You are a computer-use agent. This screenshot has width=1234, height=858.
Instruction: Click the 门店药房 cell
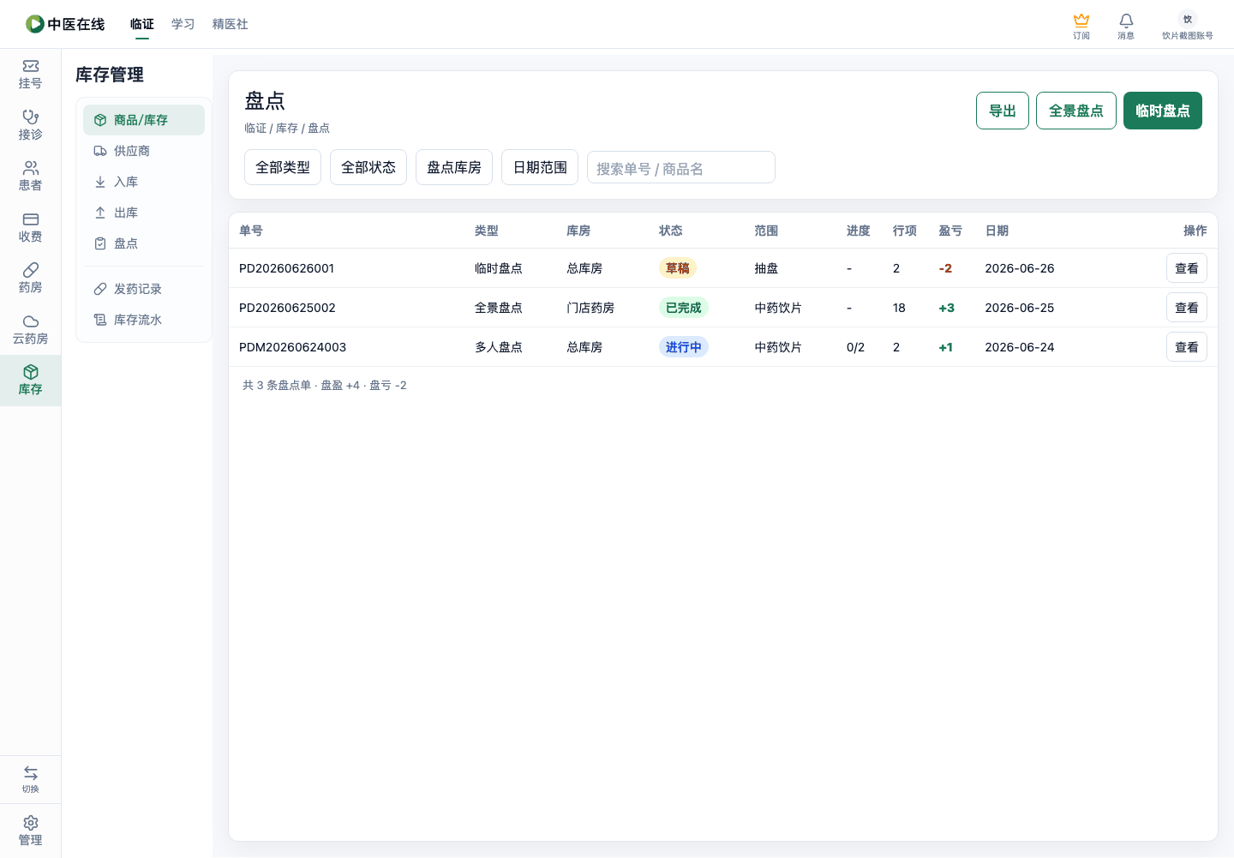point(590,308)
